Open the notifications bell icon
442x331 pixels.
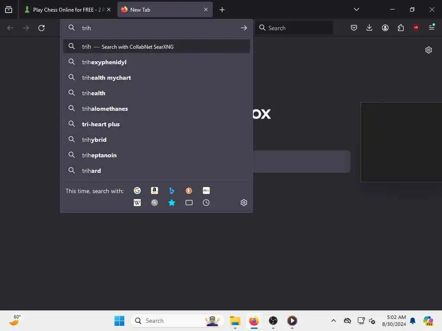[413, 321]
